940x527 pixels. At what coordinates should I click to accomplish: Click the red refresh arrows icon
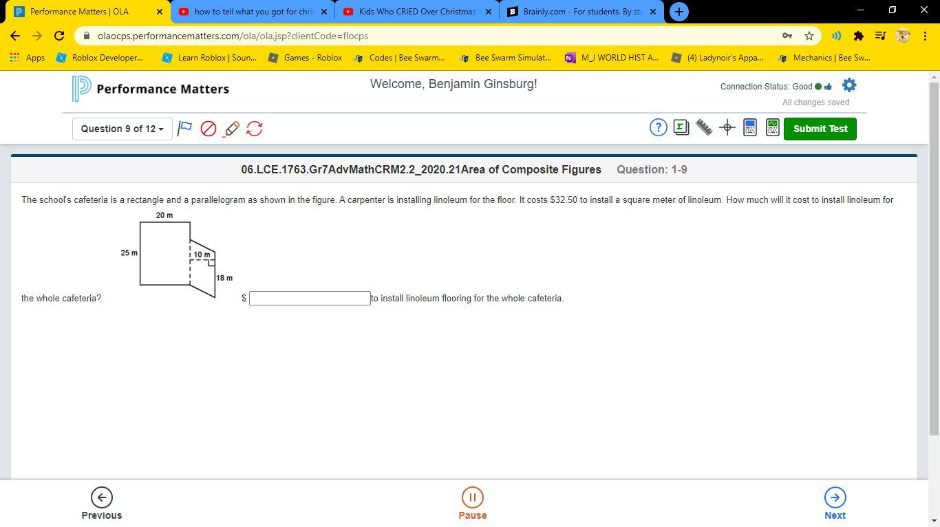coord(255,129)
